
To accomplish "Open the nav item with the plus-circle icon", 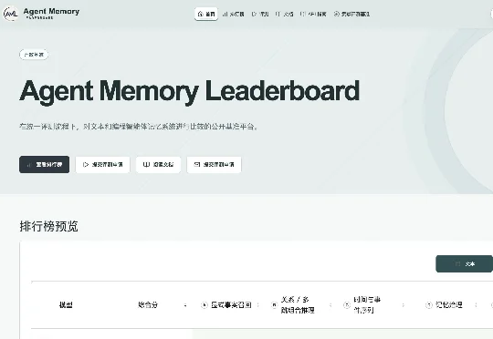I will pyautogui.click(x=351, y=15).
